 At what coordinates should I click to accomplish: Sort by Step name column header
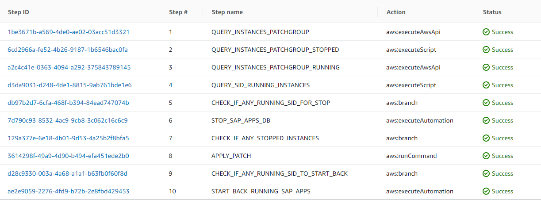227,12
